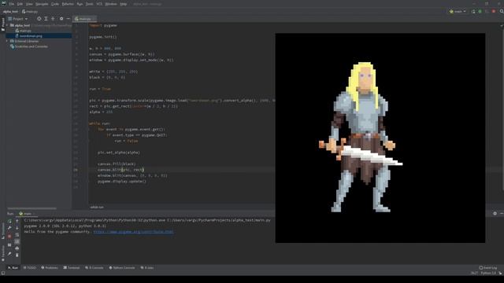Click alpha_test breadcrumb in navigation bar
Image resolution: width=504 pixels, height=283 pixels.
pyautogui.click(x=10, y=12)
